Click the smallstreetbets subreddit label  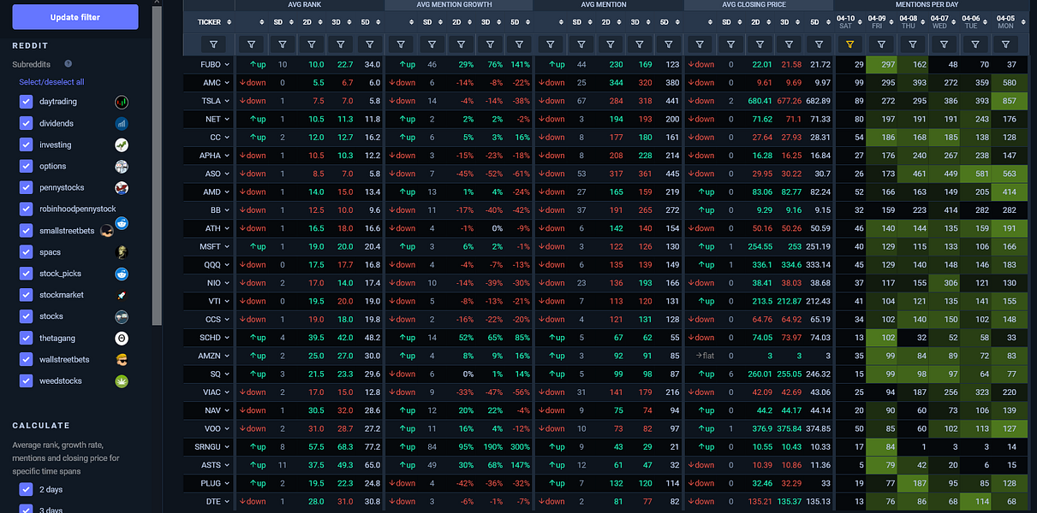(x=68, y=231)
